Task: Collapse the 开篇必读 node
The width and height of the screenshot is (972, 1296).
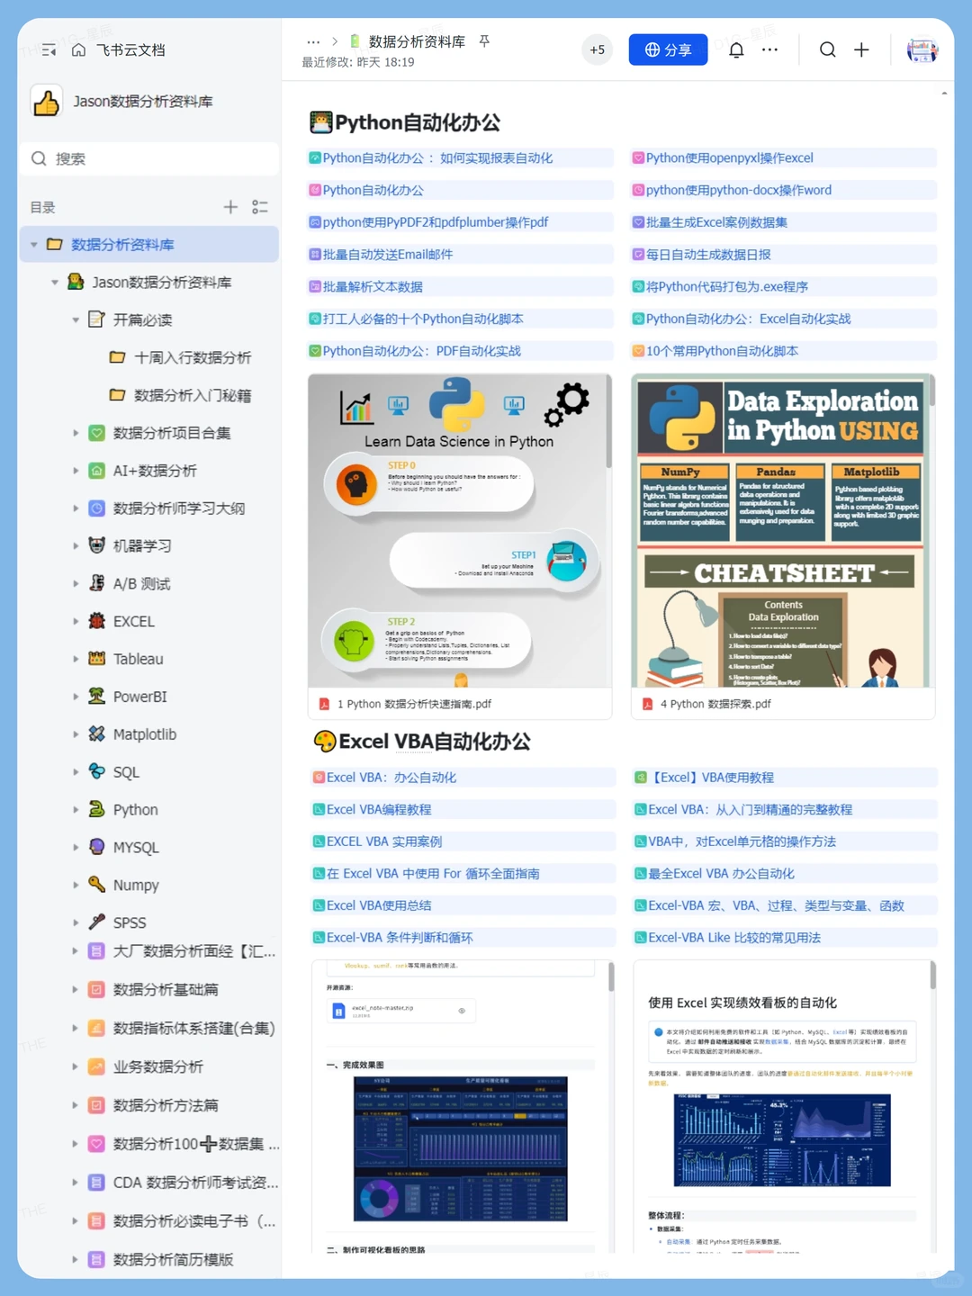Action: [x=76, y=320]
